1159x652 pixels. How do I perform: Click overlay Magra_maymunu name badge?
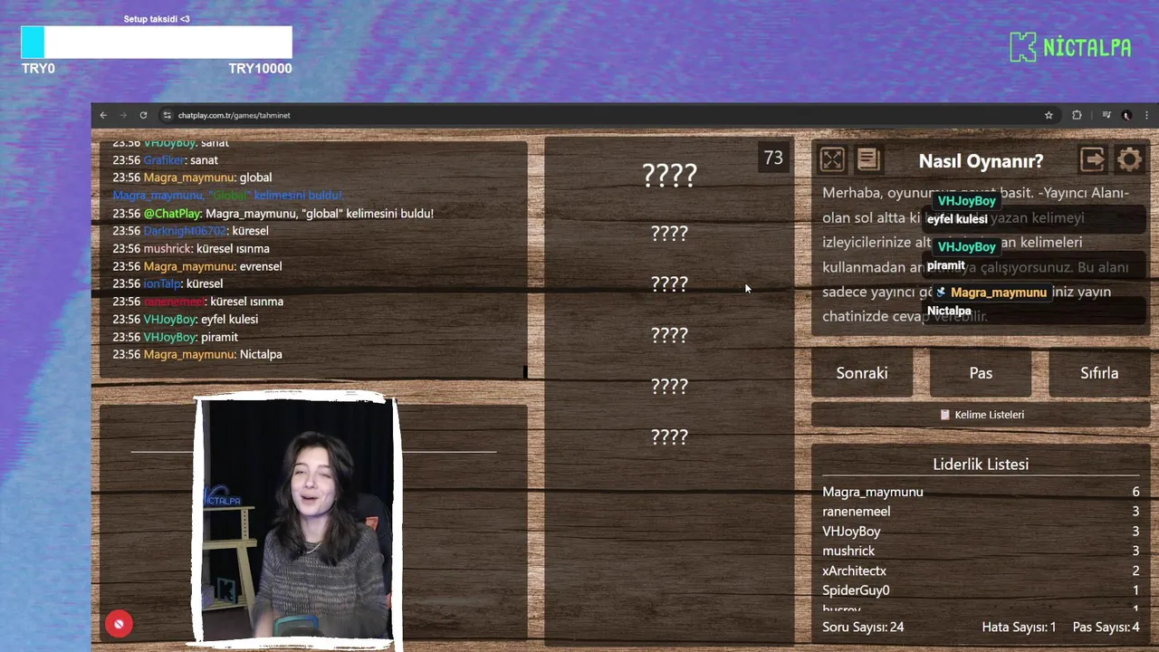tap(991, 292)
